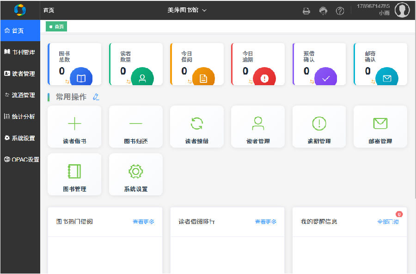Open 统计分析 in the sidebar
416x274 pixels.
click(x=20, y=117)
